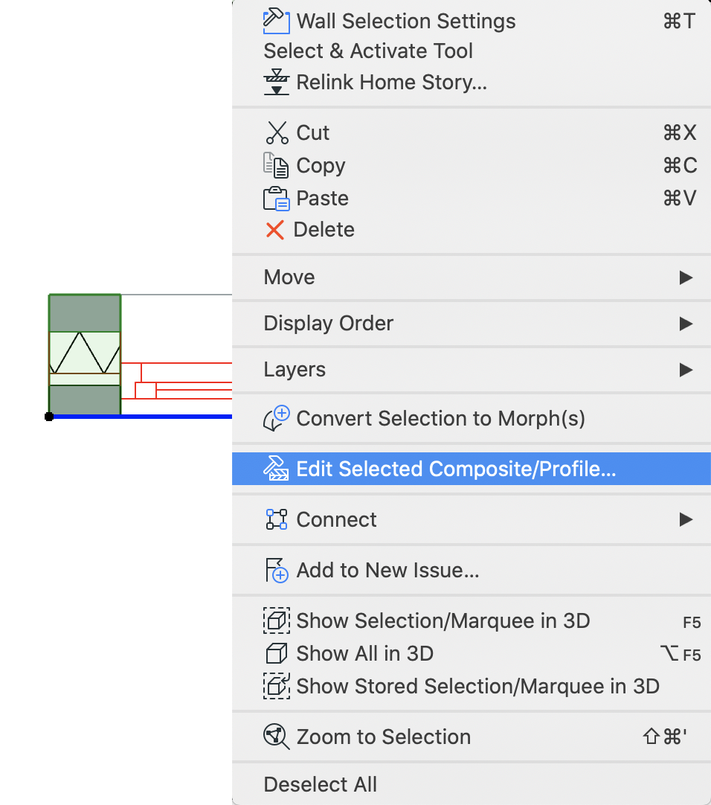711x805 pixels.
Task: Open the Connect submenu arrow
Action: pyautogui.click(x=686, y=519)
